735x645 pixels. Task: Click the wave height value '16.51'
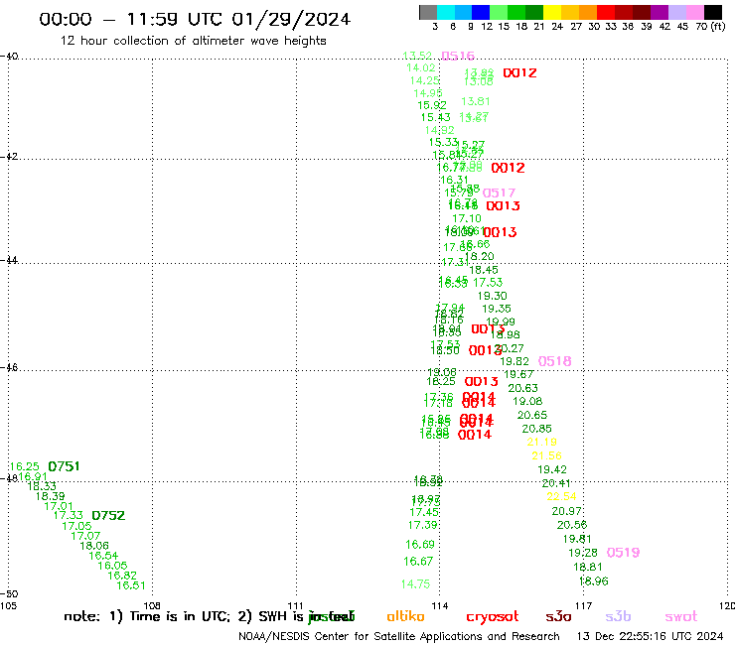(131, 585)
